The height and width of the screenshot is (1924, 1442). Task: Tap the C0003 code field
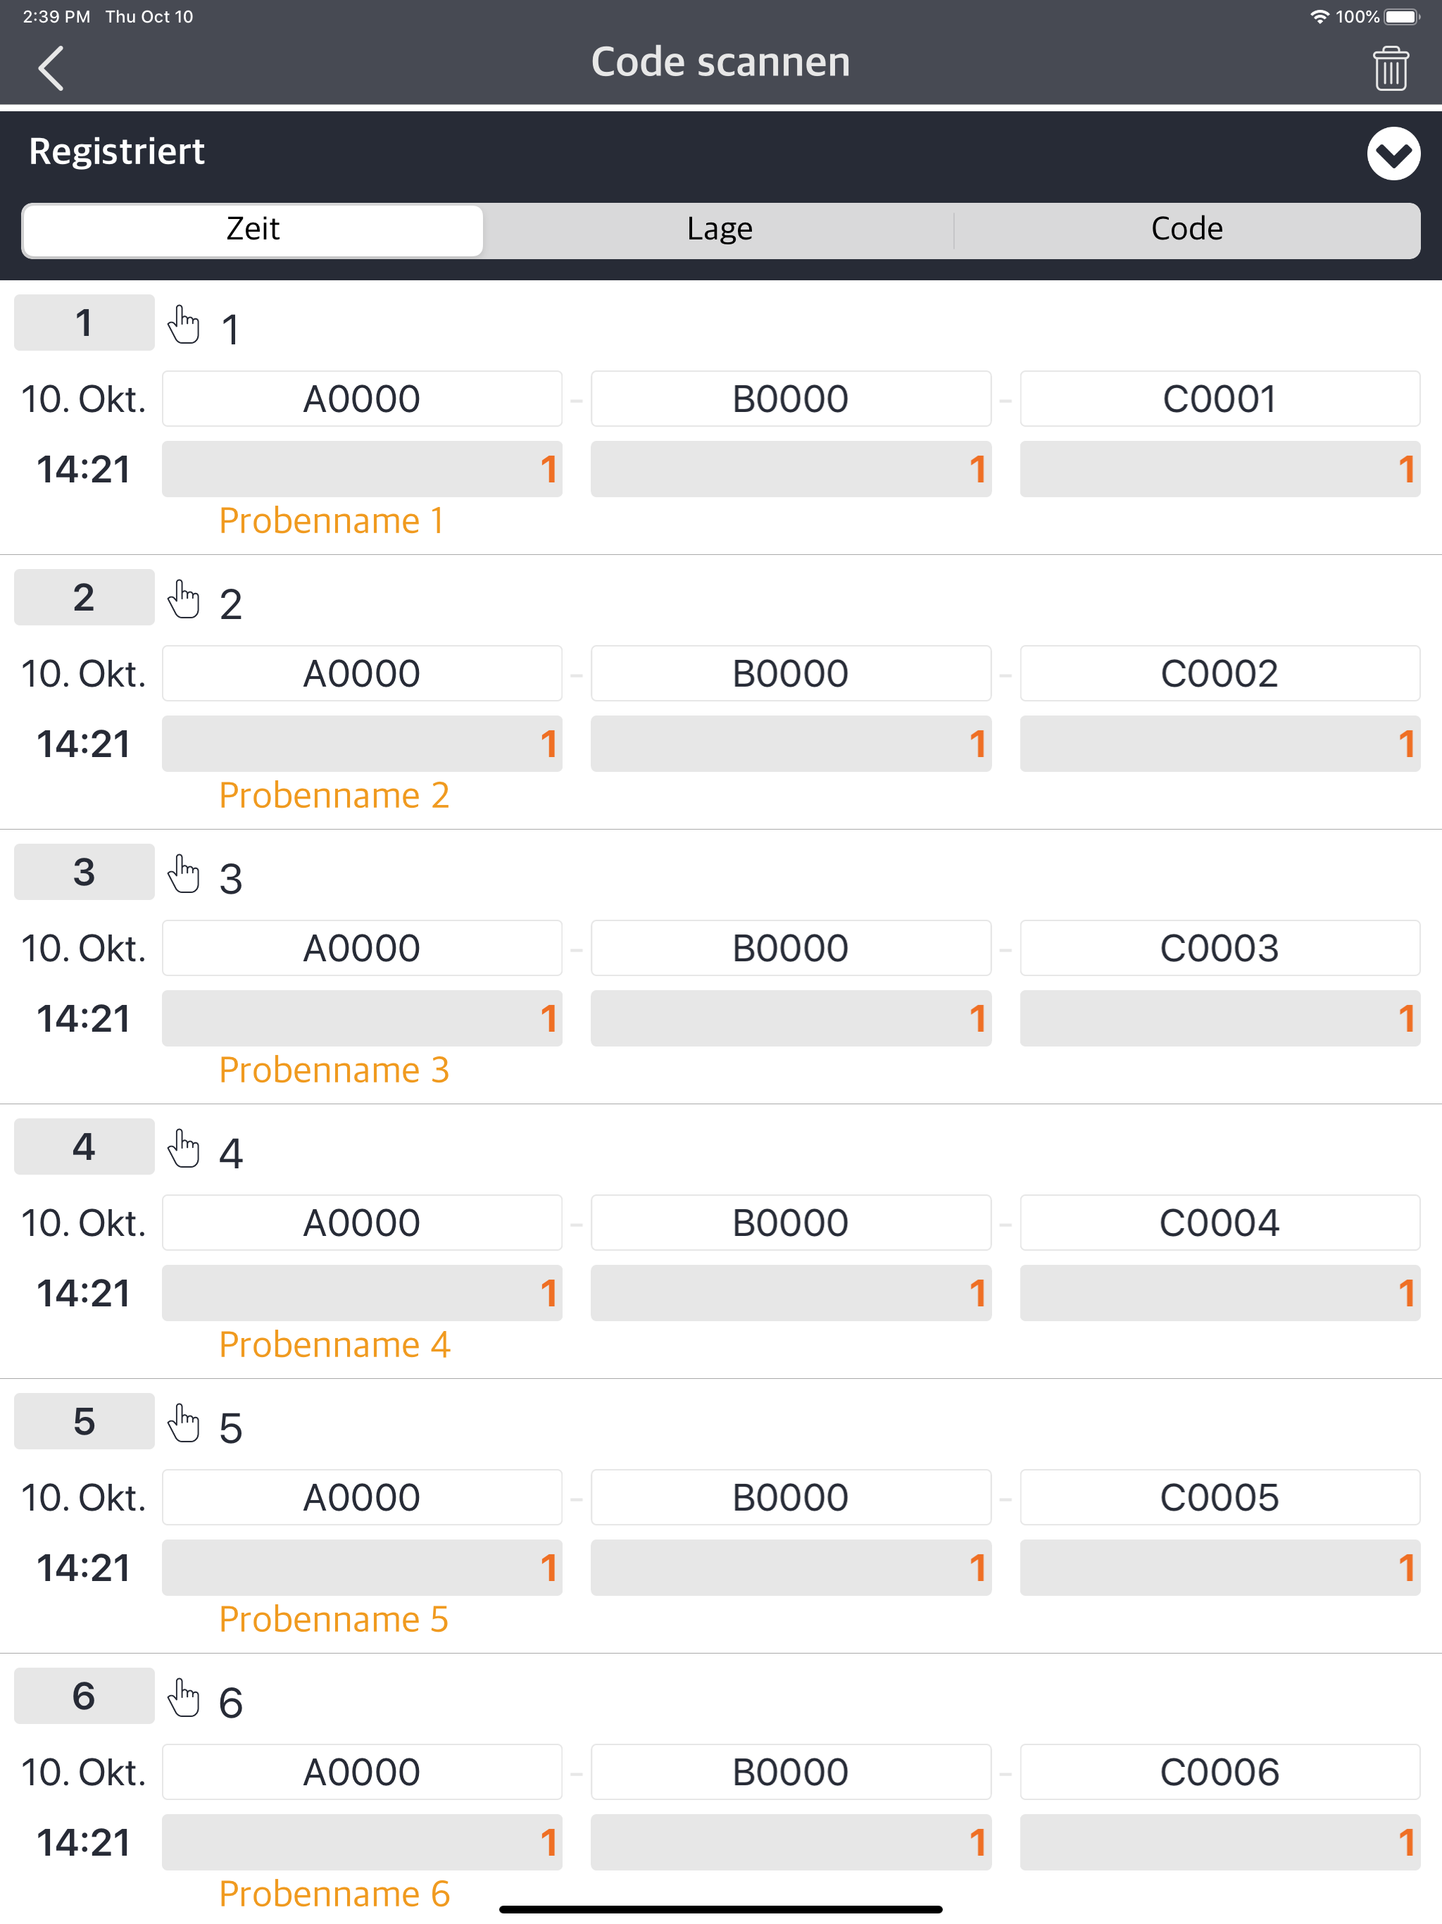[1220, 948]
